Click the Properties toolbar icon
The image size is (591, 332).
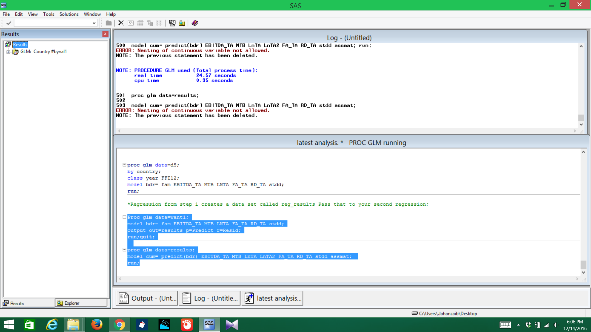click(131, 23)
